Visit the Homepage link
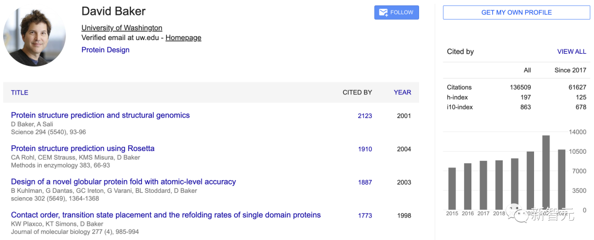Image resolution: width=594 pixels, height=240 pixels. (183, 38)
